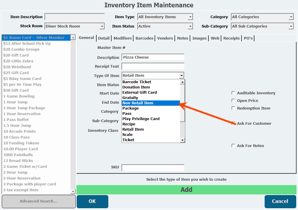Click the green Add button
Viewport: 298px width, 210px height.
186,189
